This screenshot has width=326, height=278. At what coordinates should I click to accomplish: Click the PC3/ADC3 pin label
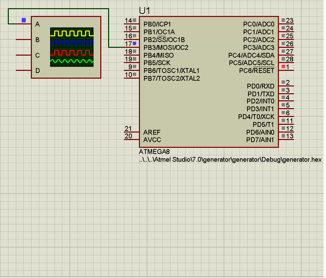pos(259,47)
